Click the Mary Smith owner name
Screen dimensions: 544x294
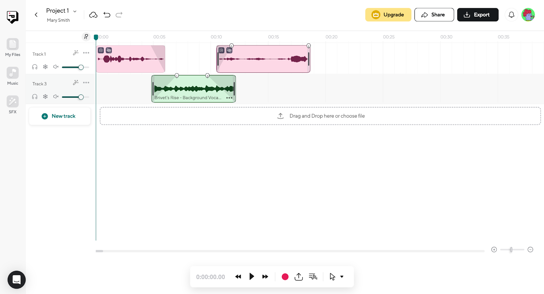pyautogui.click(x=58, y=20)
